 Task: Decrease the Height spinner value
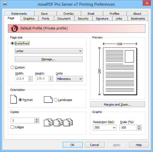pyautogui.click(x=50, y=80)
